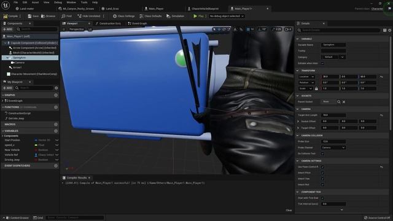Clear the Parent Socket with X
The height and width of the screenshot is (221, 393).
click(344, 102)
